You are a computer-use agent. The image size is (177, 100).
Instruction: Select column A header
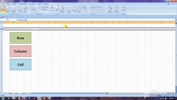click(6, 22)
